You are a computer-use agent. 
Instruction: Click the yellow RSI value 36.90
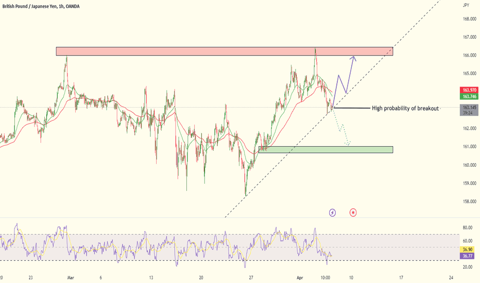pyautogui.click(x=467, y=250)
